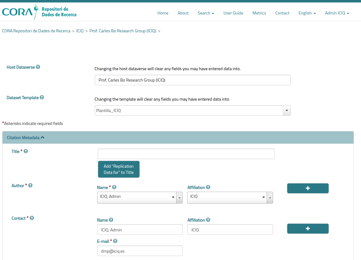Open the Search menu in navbar

pyautogui.click(x=206, y=13)
